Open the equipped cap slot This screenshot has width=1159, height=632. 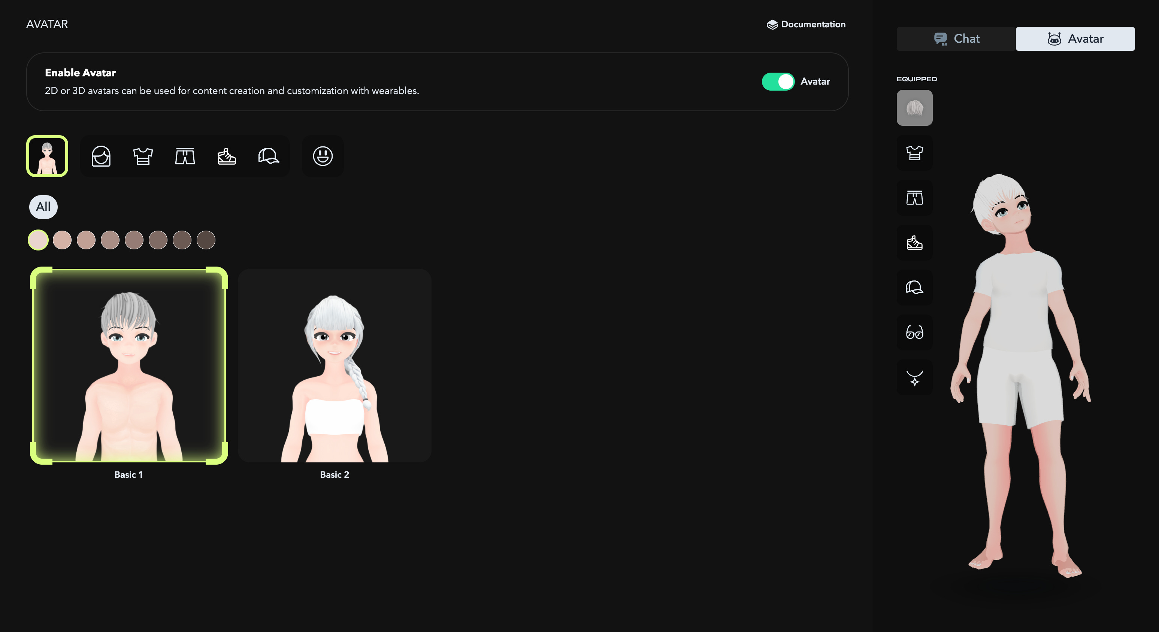point(915,288)
